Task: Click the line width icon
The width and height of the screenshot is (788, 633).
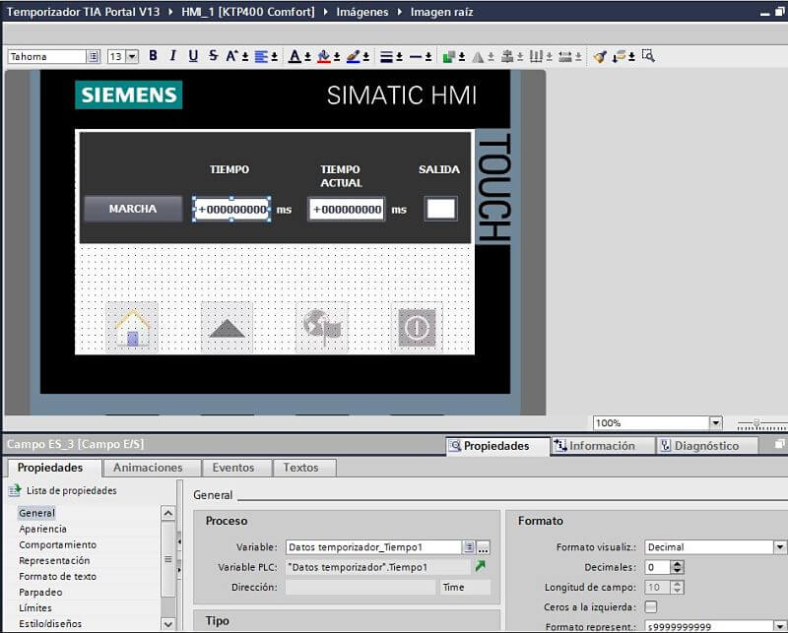Action: click(386, 57)
